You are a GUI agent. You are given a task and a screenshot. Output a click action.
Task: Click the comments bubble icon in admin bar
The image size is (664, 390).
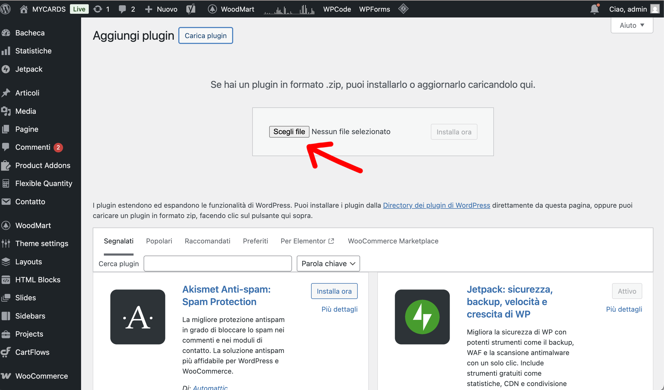(x=122, y=9)
